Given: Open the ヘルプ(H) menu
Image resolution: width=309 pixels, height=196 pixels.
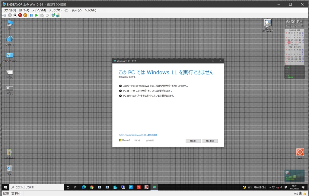Looking at the screenshot, I should (91, 10).
